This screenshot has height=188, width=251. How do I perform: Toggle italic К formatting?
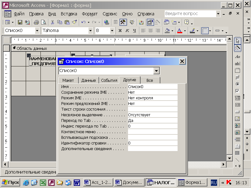point(127,30)
